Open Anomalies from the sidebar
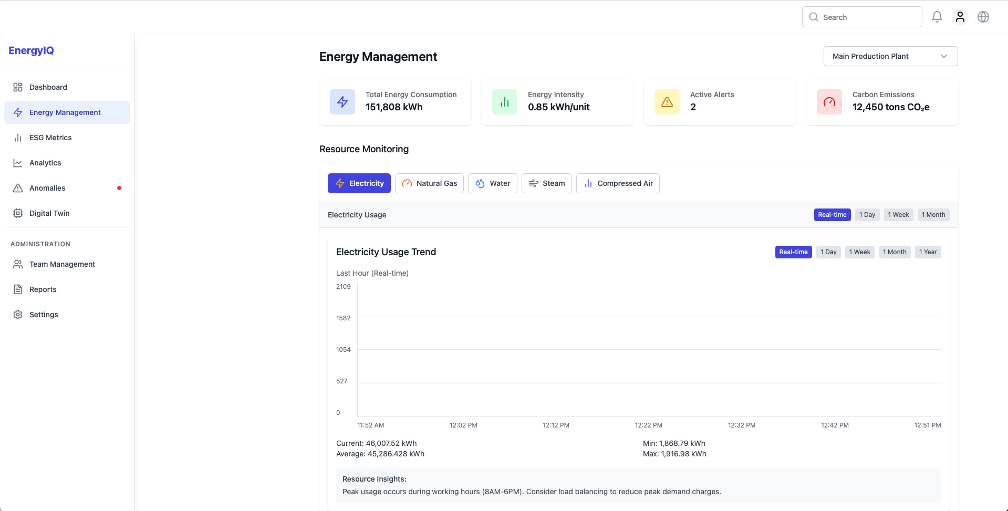 (x=47, y=188)
